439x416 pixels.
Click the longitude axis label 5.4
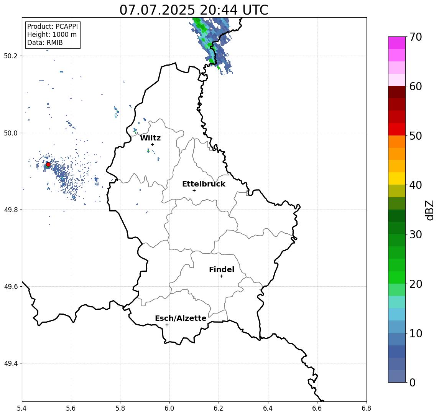point(22,408)
